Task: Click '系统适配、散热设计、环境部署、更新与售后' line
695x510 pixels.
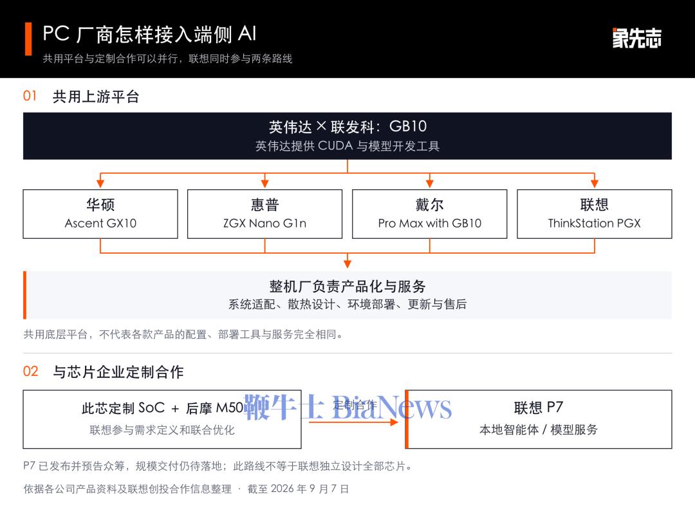Action: (x=347, y=304)
